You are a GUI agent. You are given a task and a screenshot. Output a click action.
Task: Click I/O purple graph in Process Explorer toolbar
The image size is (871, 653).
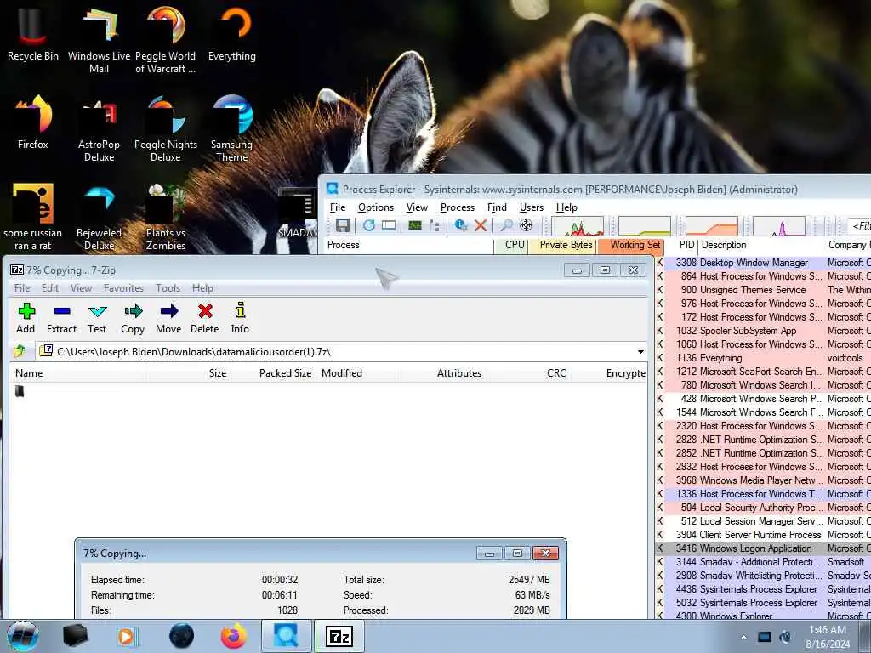coord(779,226)
